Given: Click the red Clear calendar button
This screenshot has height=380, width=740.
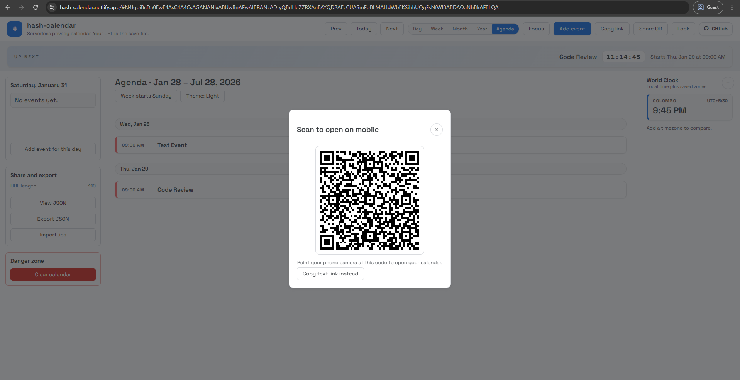Looking at the screenshot, I should pos(53,275).
